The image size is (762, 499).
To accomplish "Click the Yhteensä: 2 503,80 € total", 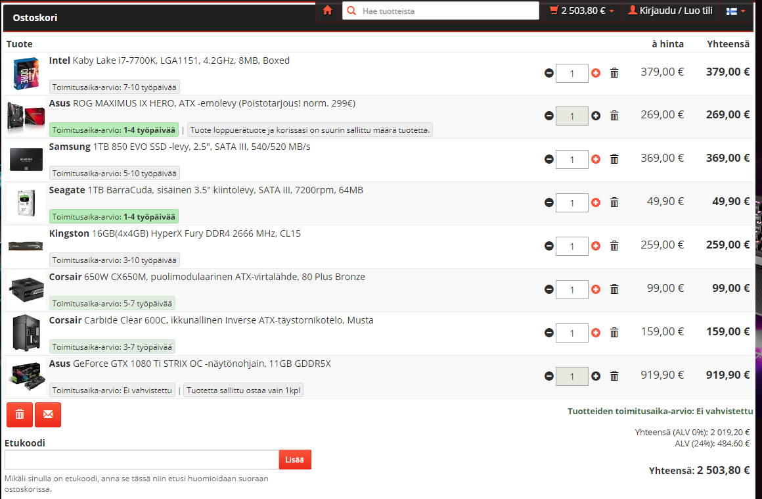I will [x=700, y=470].
